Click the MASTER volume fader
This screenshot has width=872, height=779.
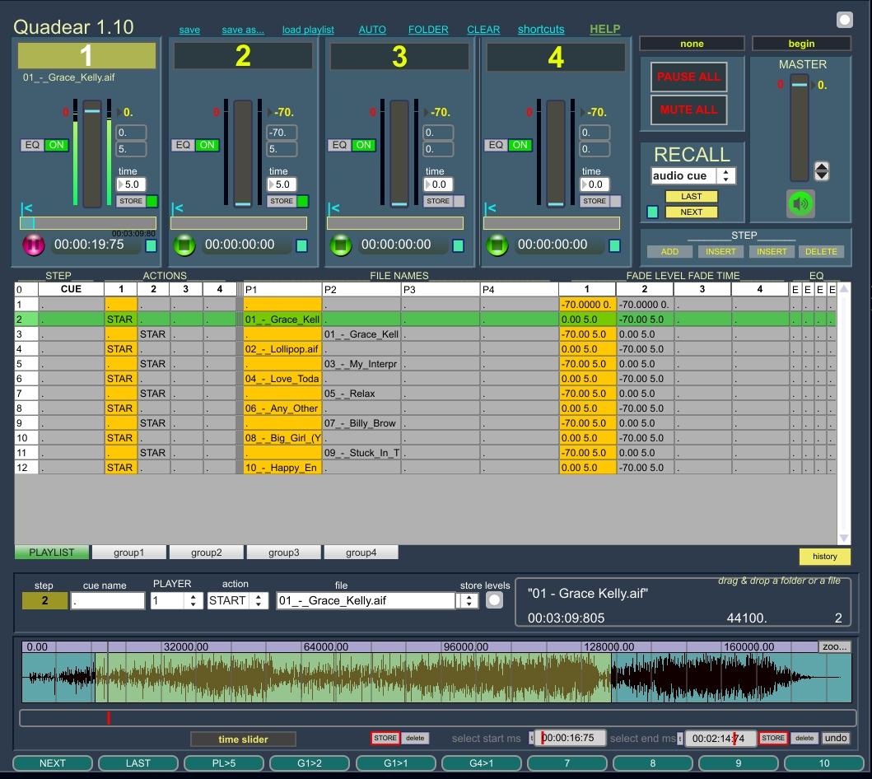(800, 85)
